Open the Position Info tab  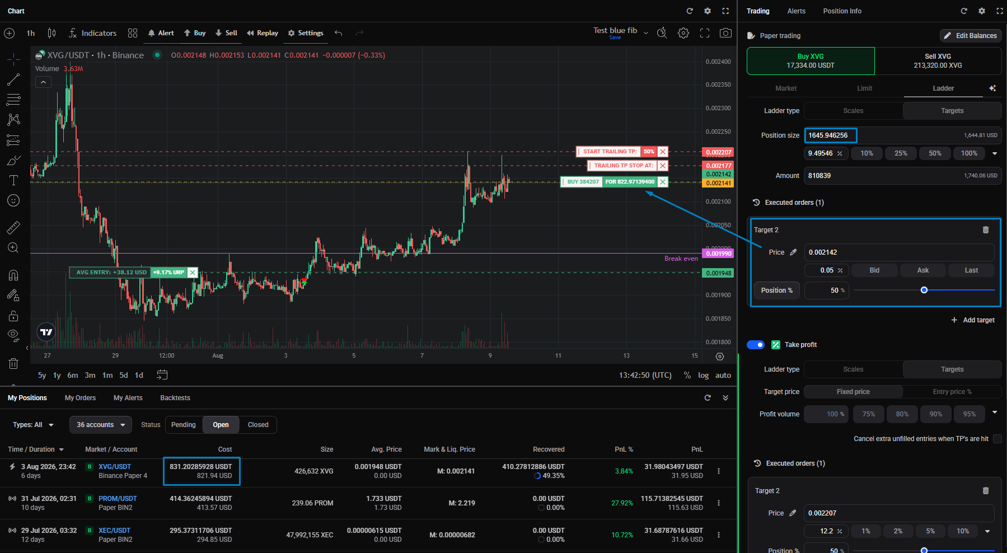tap(842, 11)
